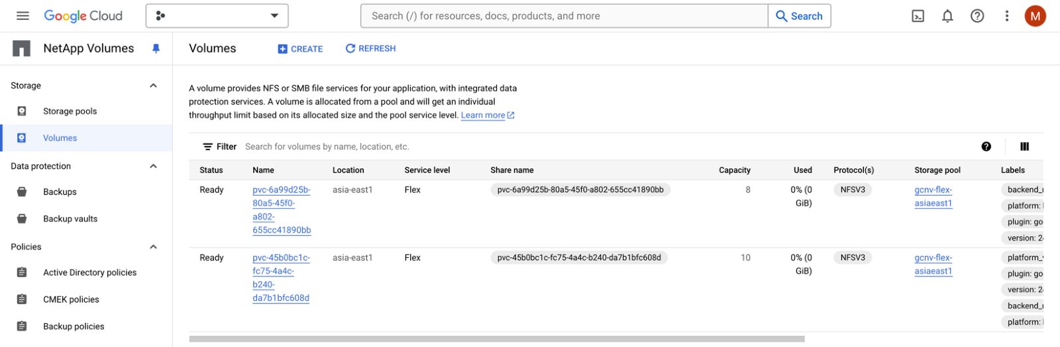Open the project selector dropdown
Viewport: 1060px width, 347px height.
[217, 16]
